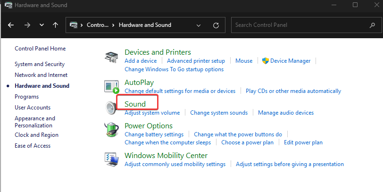
Task: Go to System and Security
Action: click(x=40, y=64)
